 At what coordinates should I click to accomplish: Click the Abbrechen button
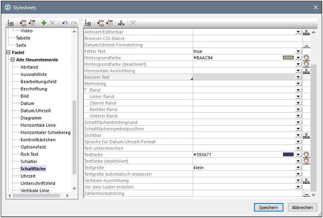302,208
